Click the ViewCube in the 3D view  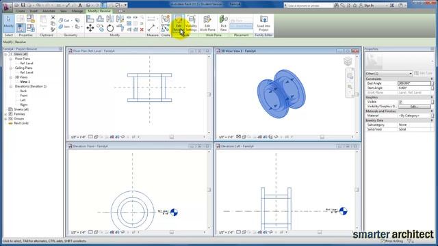point(348,61)
